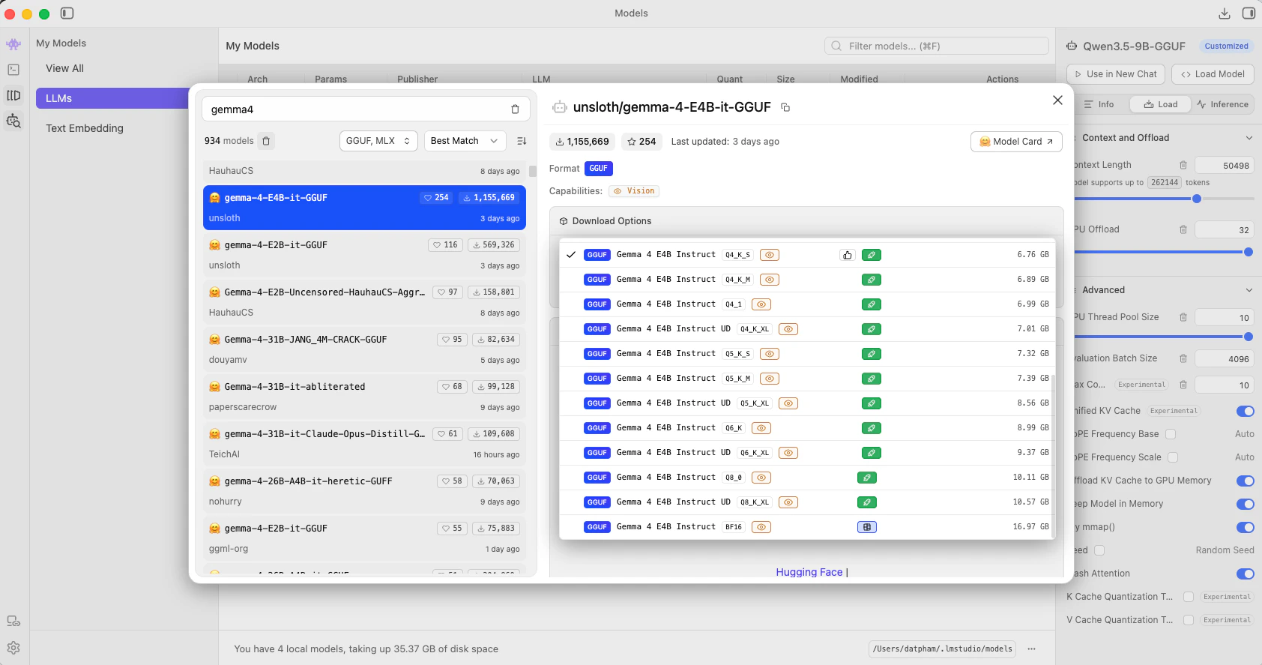Click the vision eye icon on the Q4_1 row
Screen dimensions: 1262x665
pyautogui.click(x=761, y=304)
